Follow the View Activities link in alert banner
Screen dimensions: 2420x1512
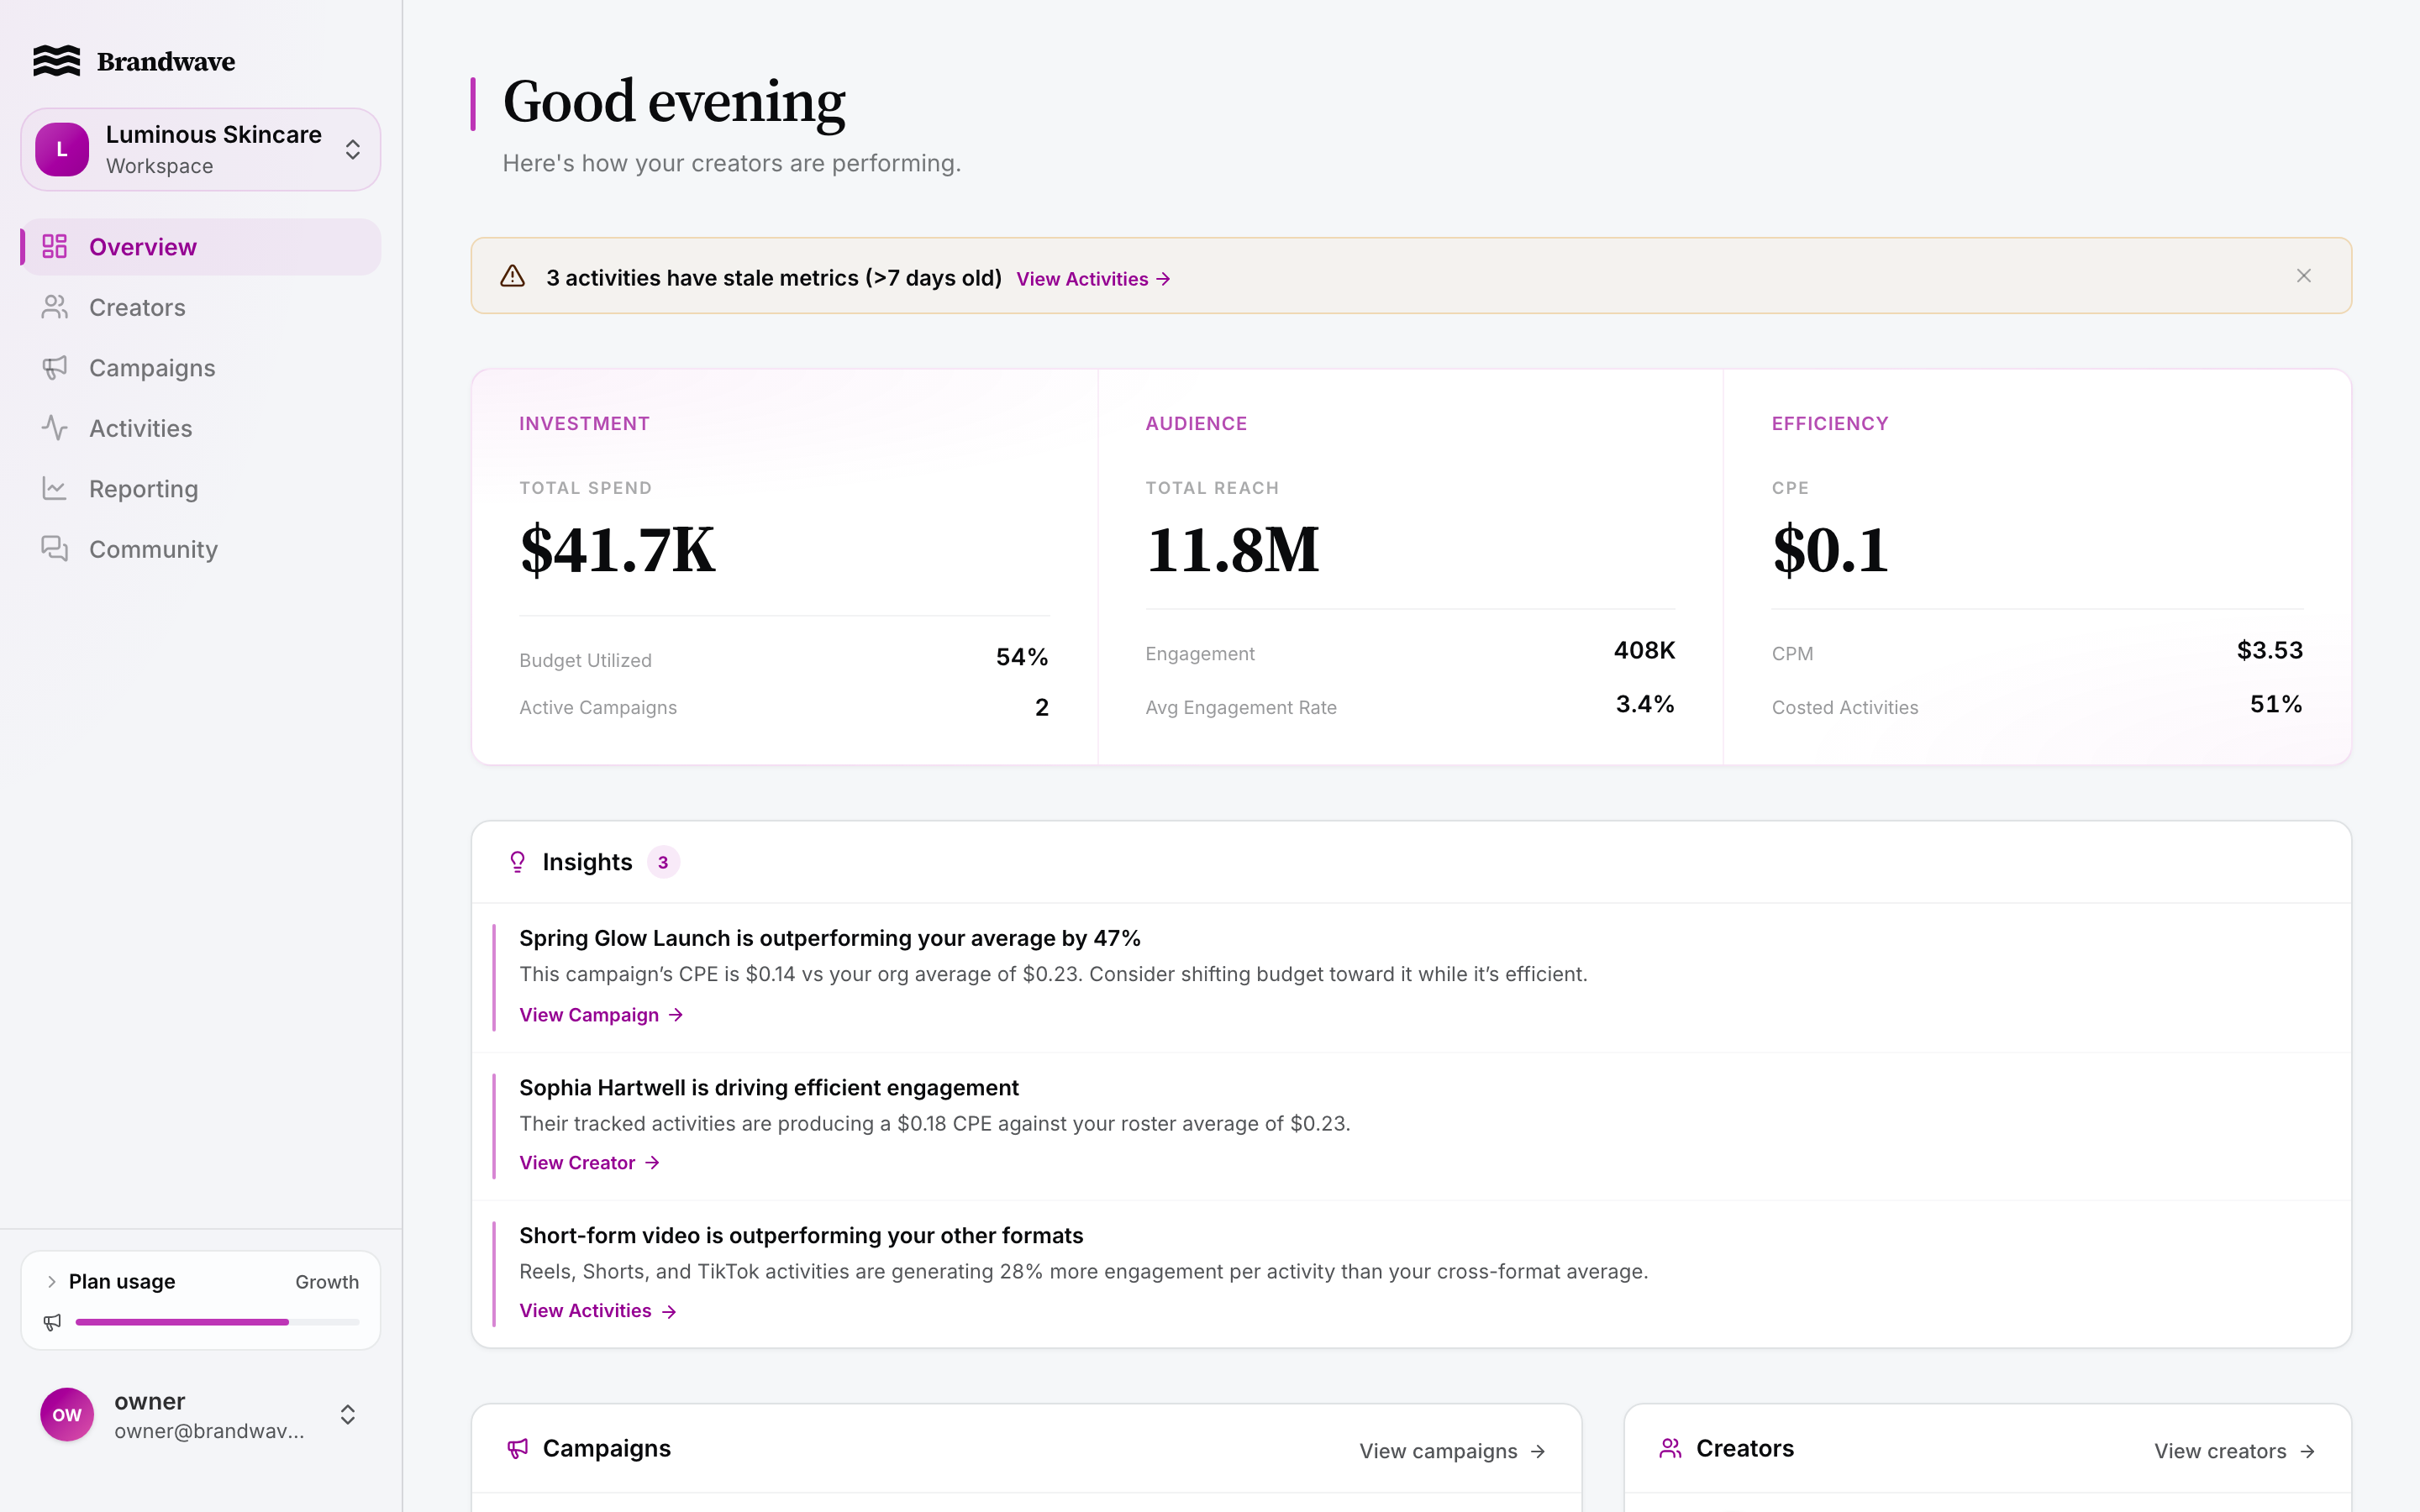point(1093,279)
